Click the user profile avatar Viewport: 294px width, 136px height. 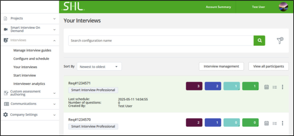(283, 7)
